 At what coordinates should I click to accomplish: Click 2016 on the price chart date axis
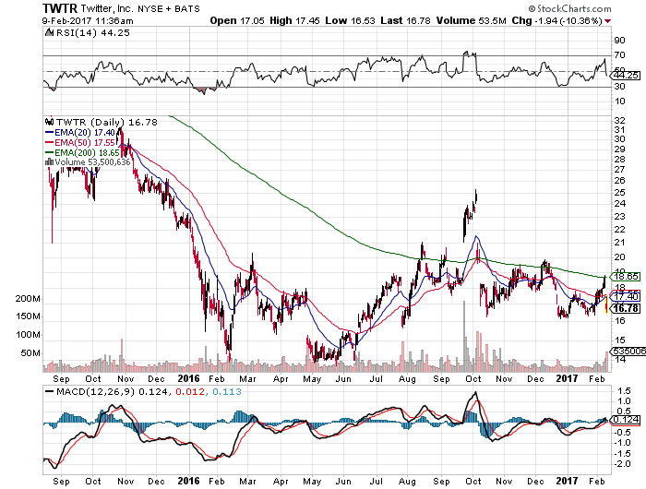point(188,378)
